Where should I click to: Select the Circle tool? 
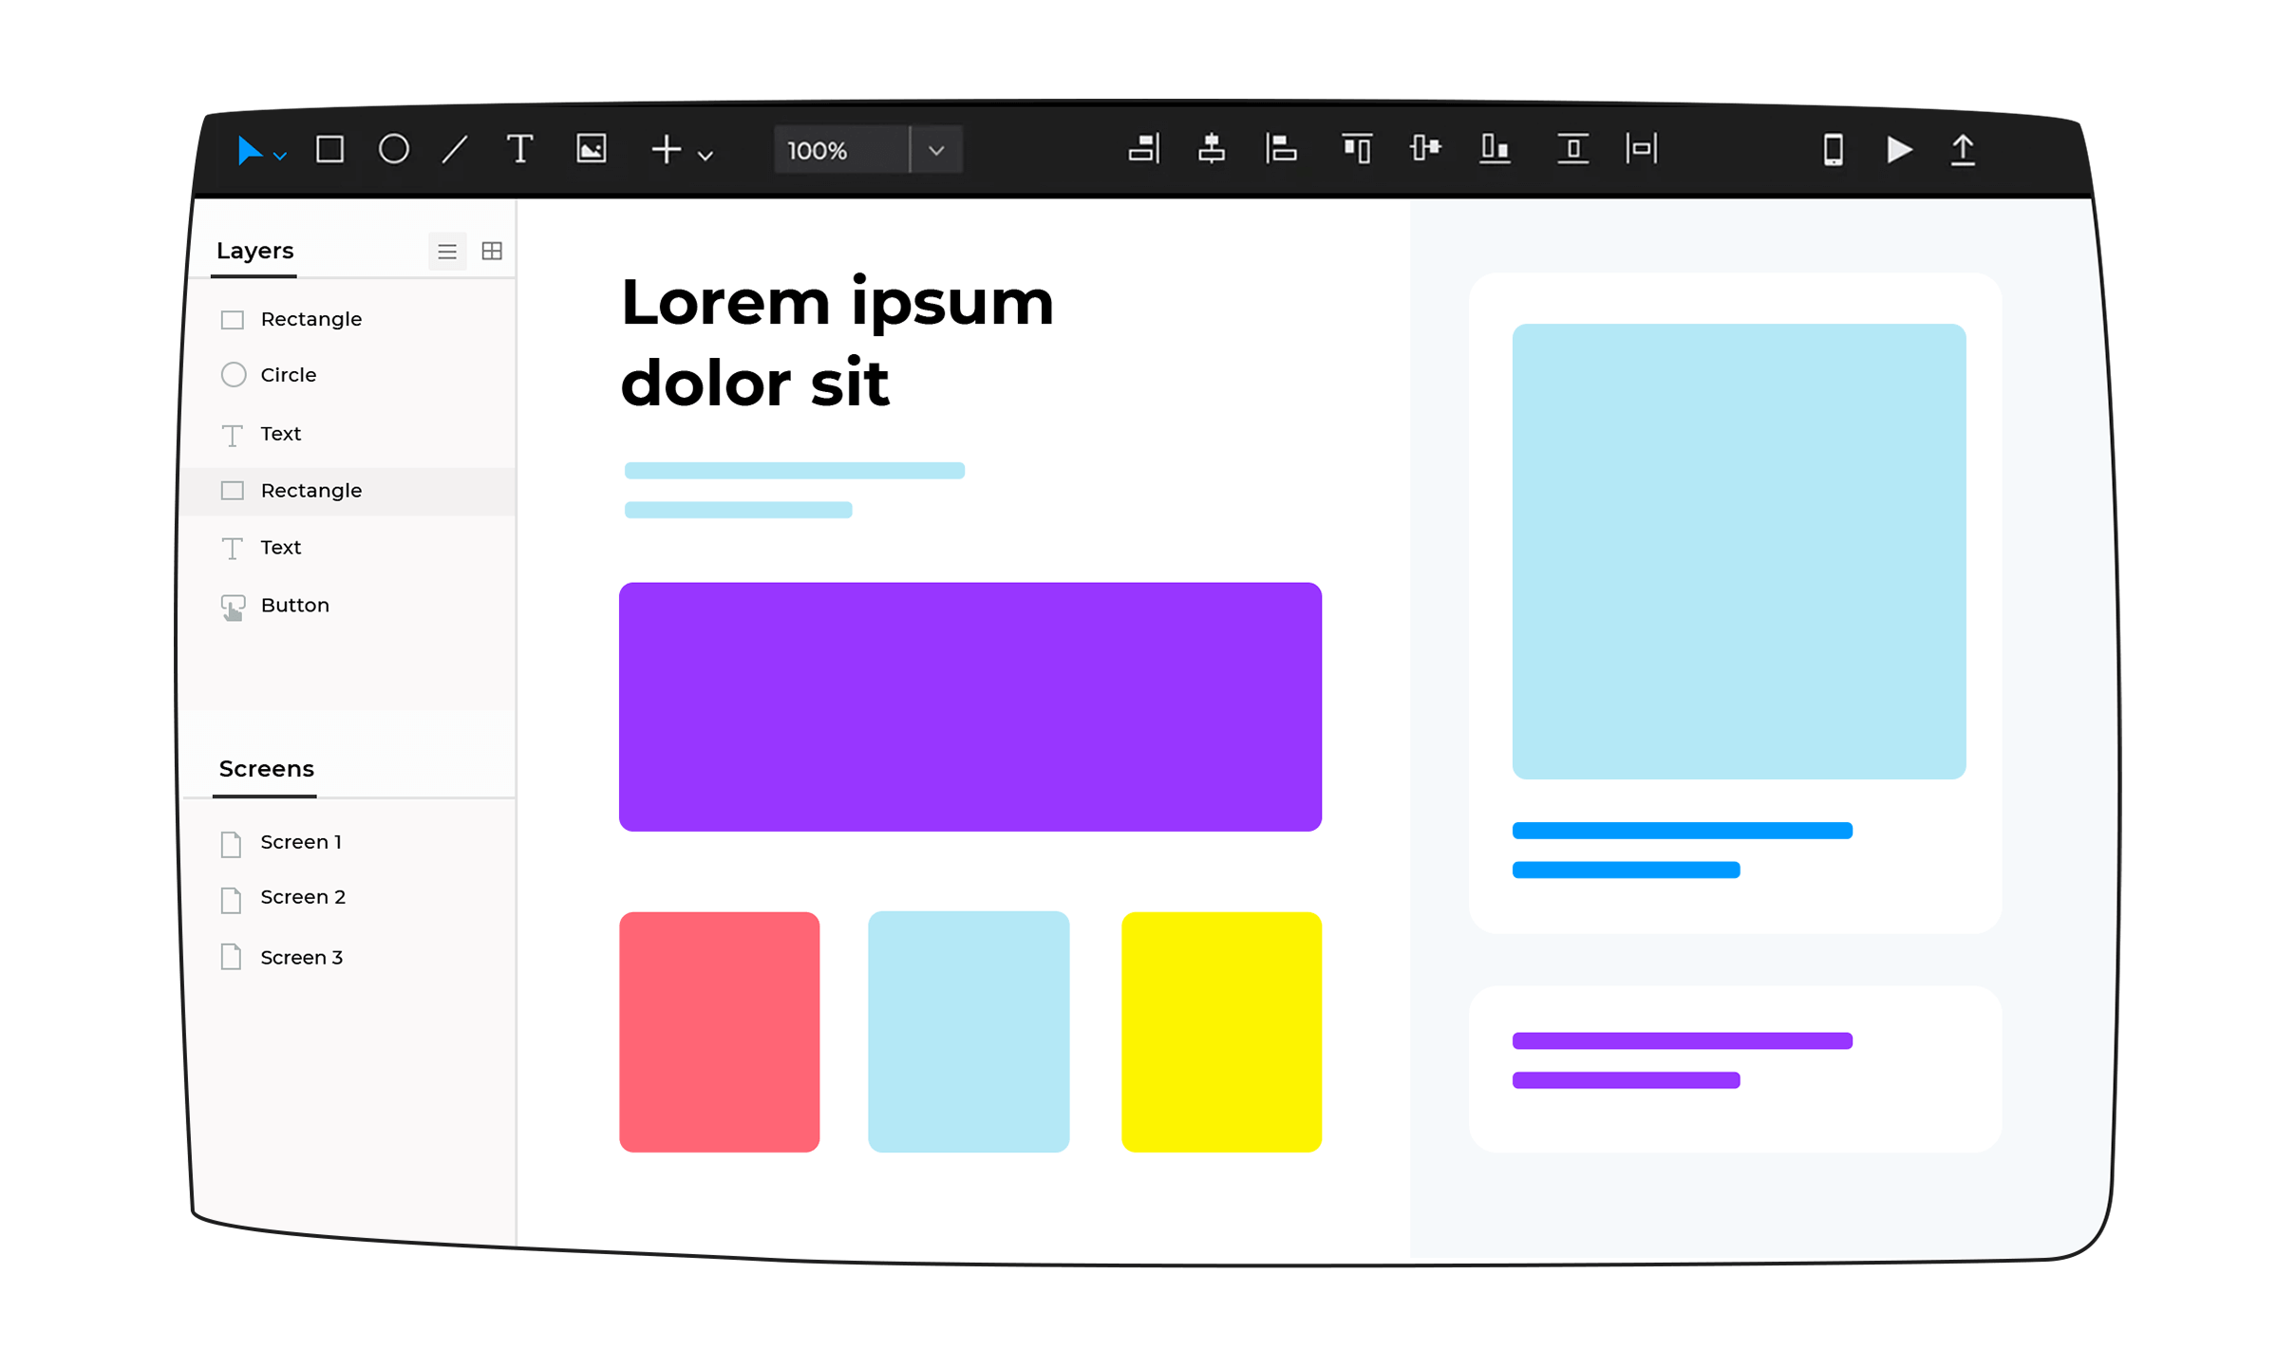pyautogui.click(x=396, y=150)
